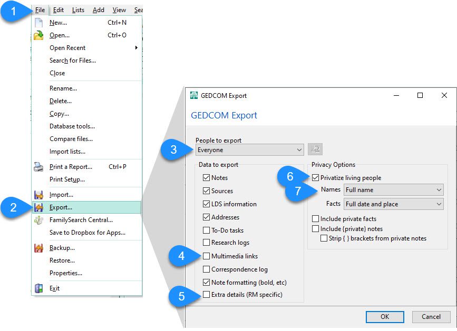457x331 pixels.
Task: Click the New document icon
Action: click(38, 23)
